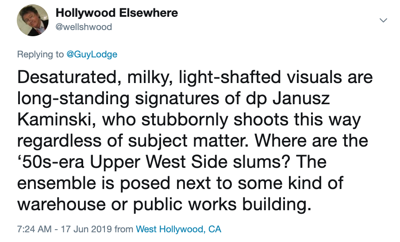Viewport: 400px width, 242px height.
Task: Open the Hollywood Elsewhere display name
Action: [x=117, y=13]
